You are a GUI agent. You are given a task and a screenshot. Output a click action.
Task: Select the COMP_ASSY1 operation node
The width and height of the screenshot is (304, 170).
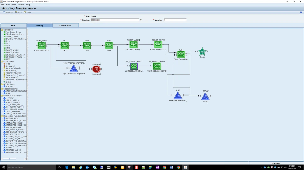click(42, 46)
